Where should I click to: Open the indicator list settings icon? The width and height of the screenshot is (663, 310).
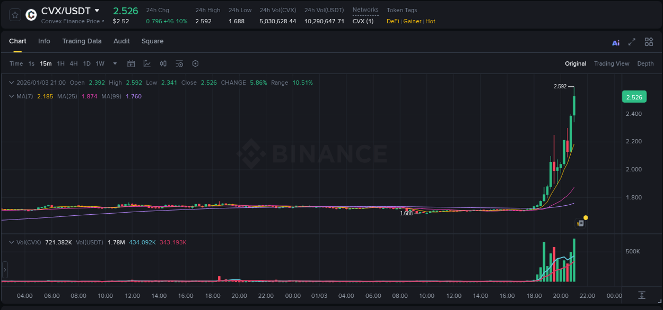click(179, 63)
